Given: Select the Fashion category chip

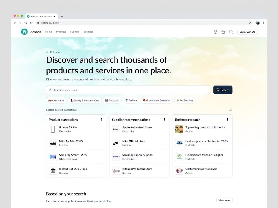Looking at the screenshot, I should point(131,100).
